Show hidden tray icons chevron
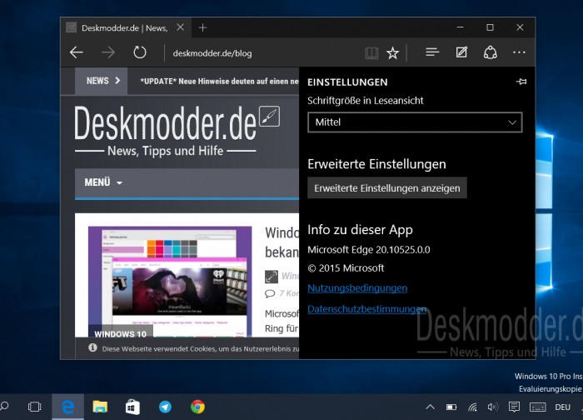This screenshot has height=420, width=583. [x=431, y=407]
